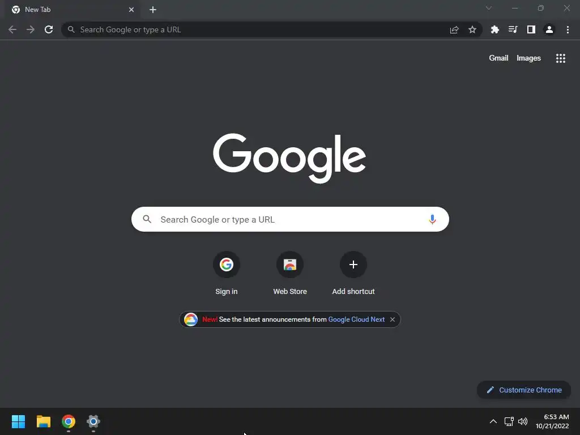The width and height of the screenshot is (580, 435).
Task: Launch File Explorer from the taskbar
Action: (x=43, y=421)
